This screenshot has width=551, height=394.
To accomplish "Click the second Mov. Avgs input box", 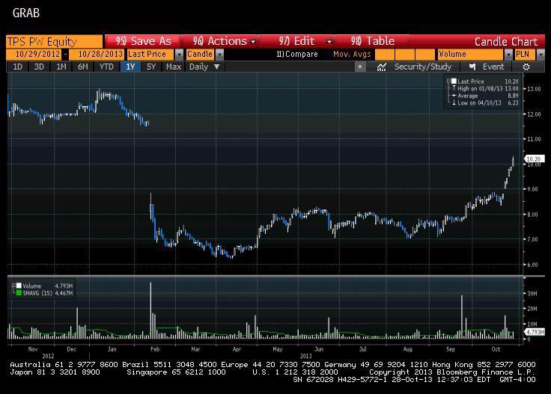I will point(405,55).
